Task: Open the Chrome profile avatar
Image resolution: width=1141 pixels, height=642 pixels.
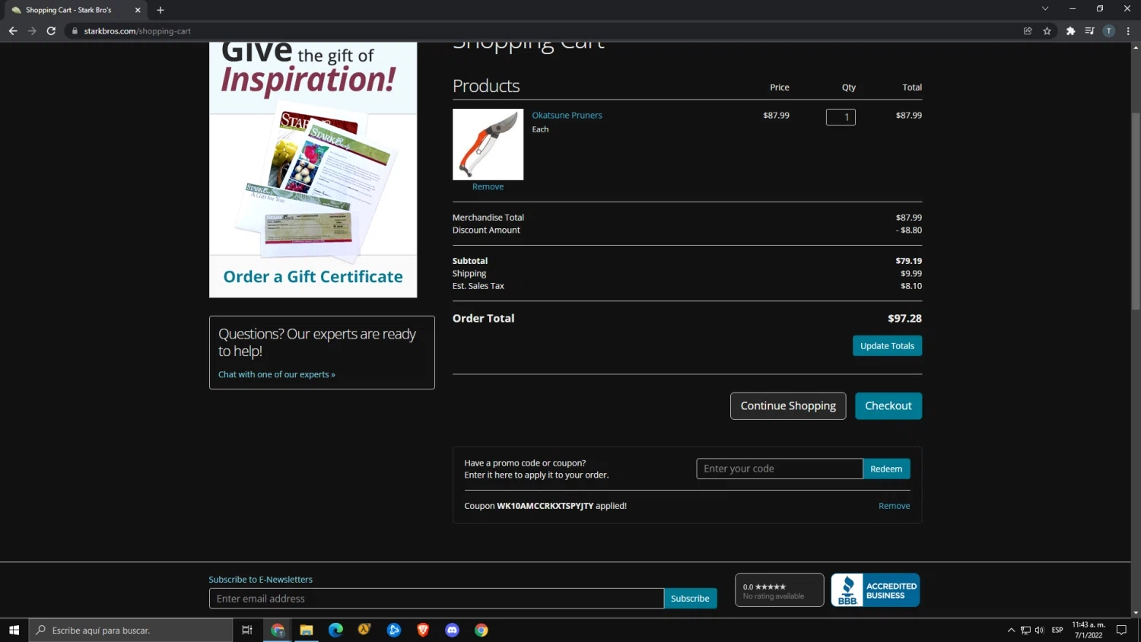Action: click(1109, 31)
